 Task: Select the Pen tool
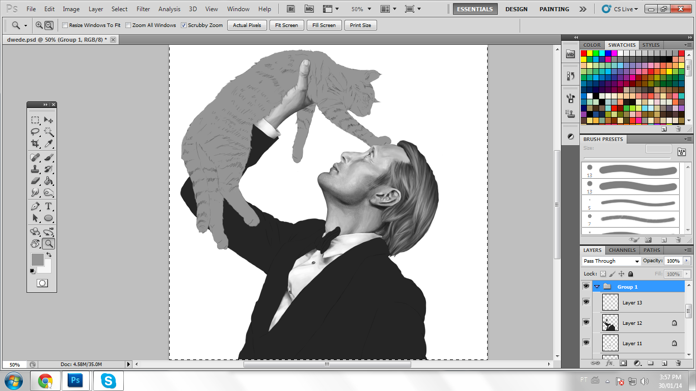pyautogui.click(x=35, y=206)
